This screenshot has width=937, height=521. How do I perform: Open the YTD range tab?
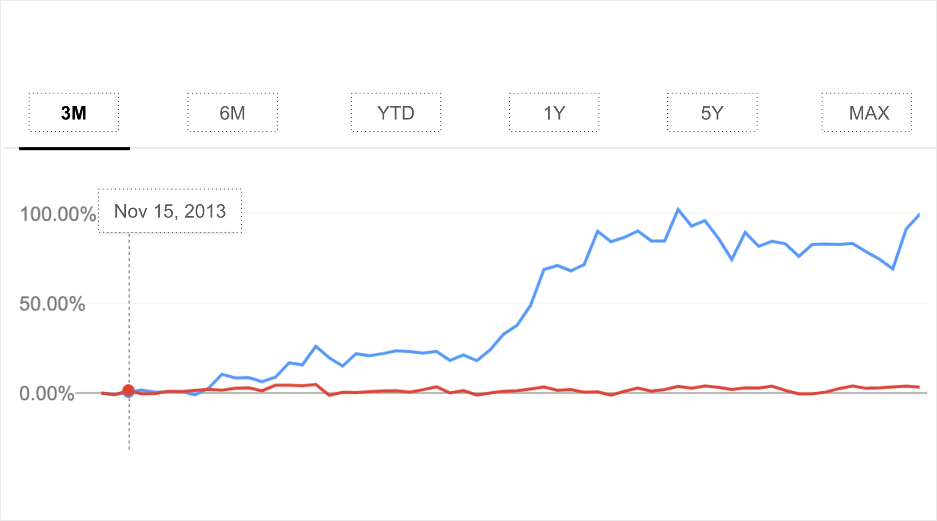396,113
